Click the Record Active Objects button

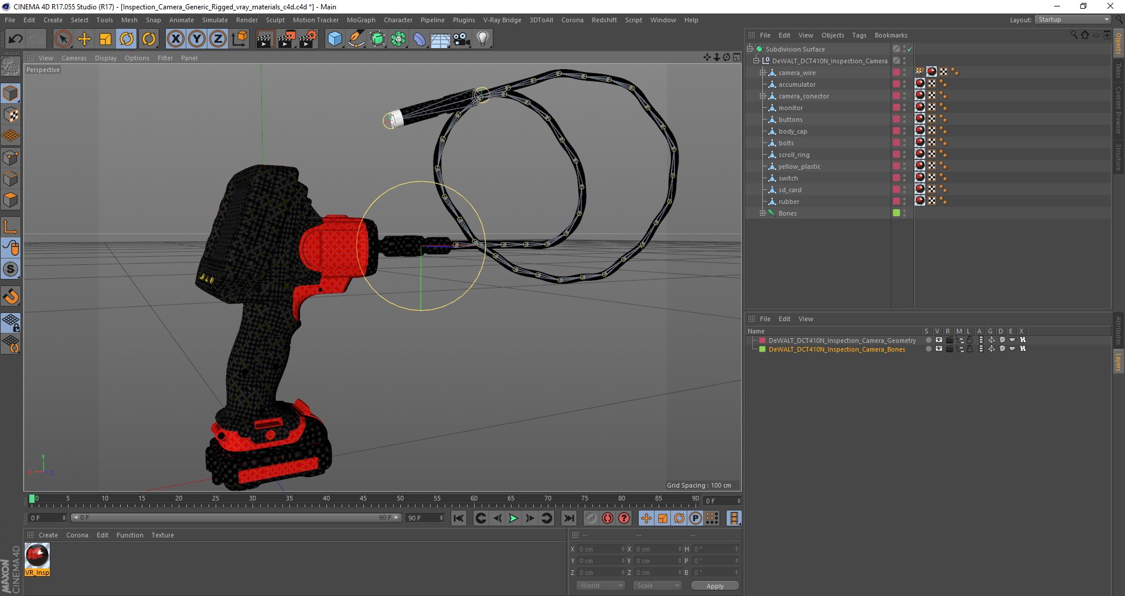[x=591, y=518]
